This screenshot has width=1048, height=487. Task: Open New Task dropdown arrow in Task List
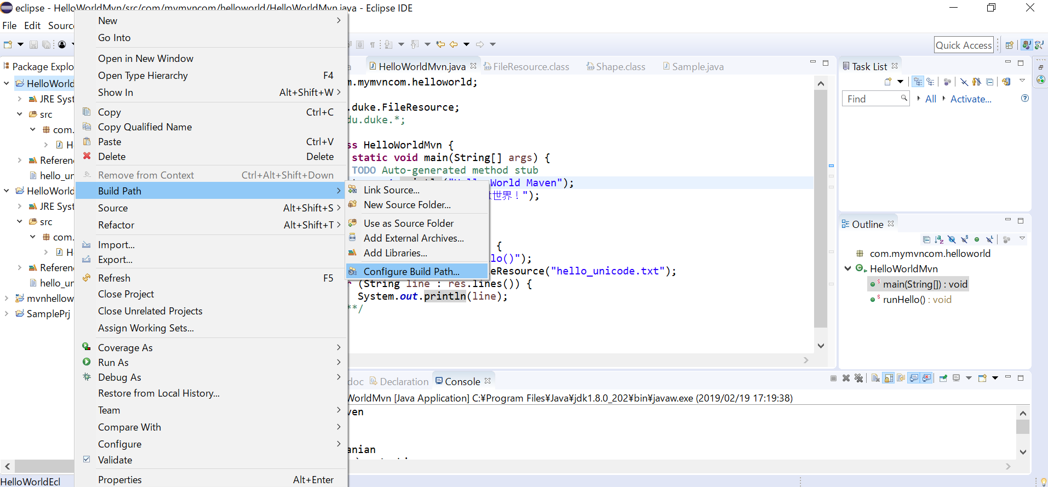[x=900, y=82]
